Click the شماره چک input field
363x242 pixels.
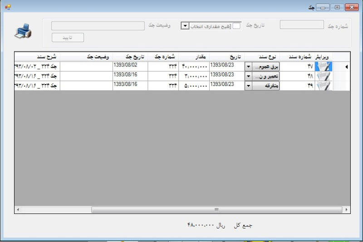pyautogui.click(x=302, y=25)
